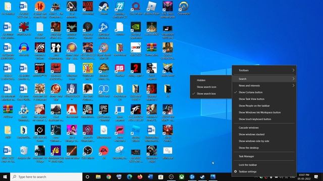
Task: Enable Show People on the taskbar
Action: pyautogui.click(x=264, y=106)
